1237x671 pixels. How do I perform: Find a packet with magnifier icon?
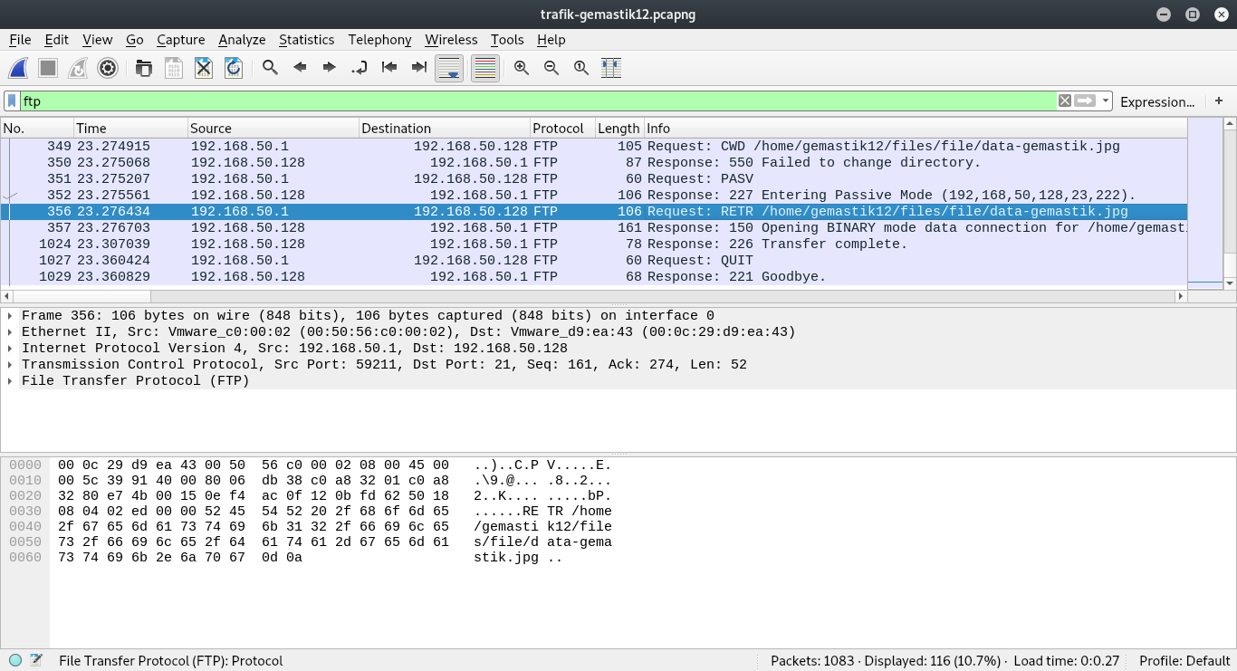tap(270, 68)
